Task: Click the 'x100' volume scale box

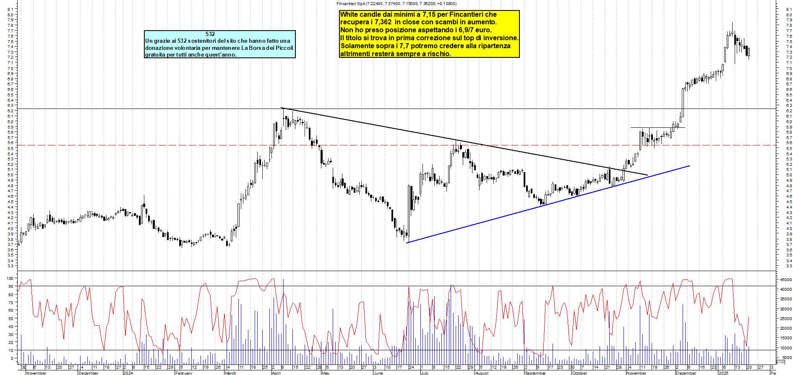Action: pos(780,362)
